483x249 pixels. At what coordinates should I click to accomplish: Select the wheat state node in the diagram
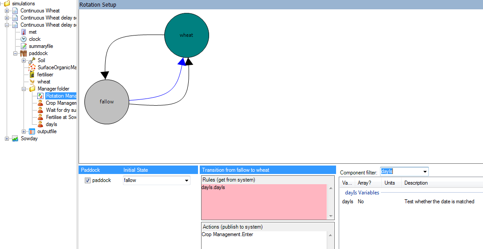pyautogui.click(x=186, y=35)
